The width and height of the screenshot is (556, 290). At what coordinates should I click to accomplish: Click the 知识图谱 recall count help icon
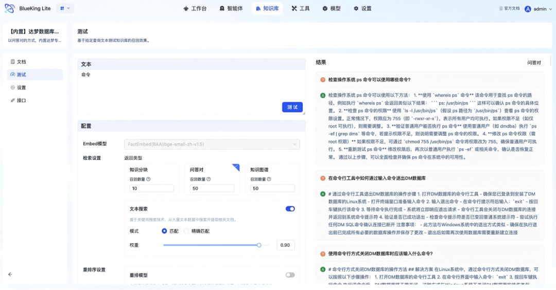tap(269, 179)
